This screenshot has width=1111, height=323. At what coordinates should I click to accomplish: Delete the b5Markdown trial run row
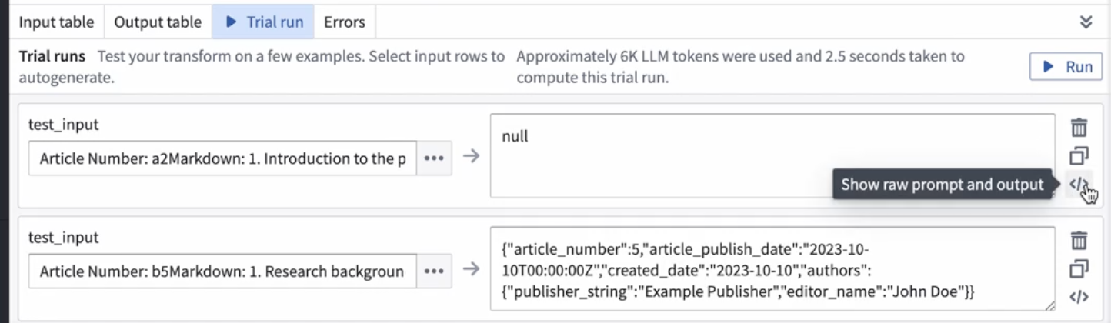pos(1079,241)
